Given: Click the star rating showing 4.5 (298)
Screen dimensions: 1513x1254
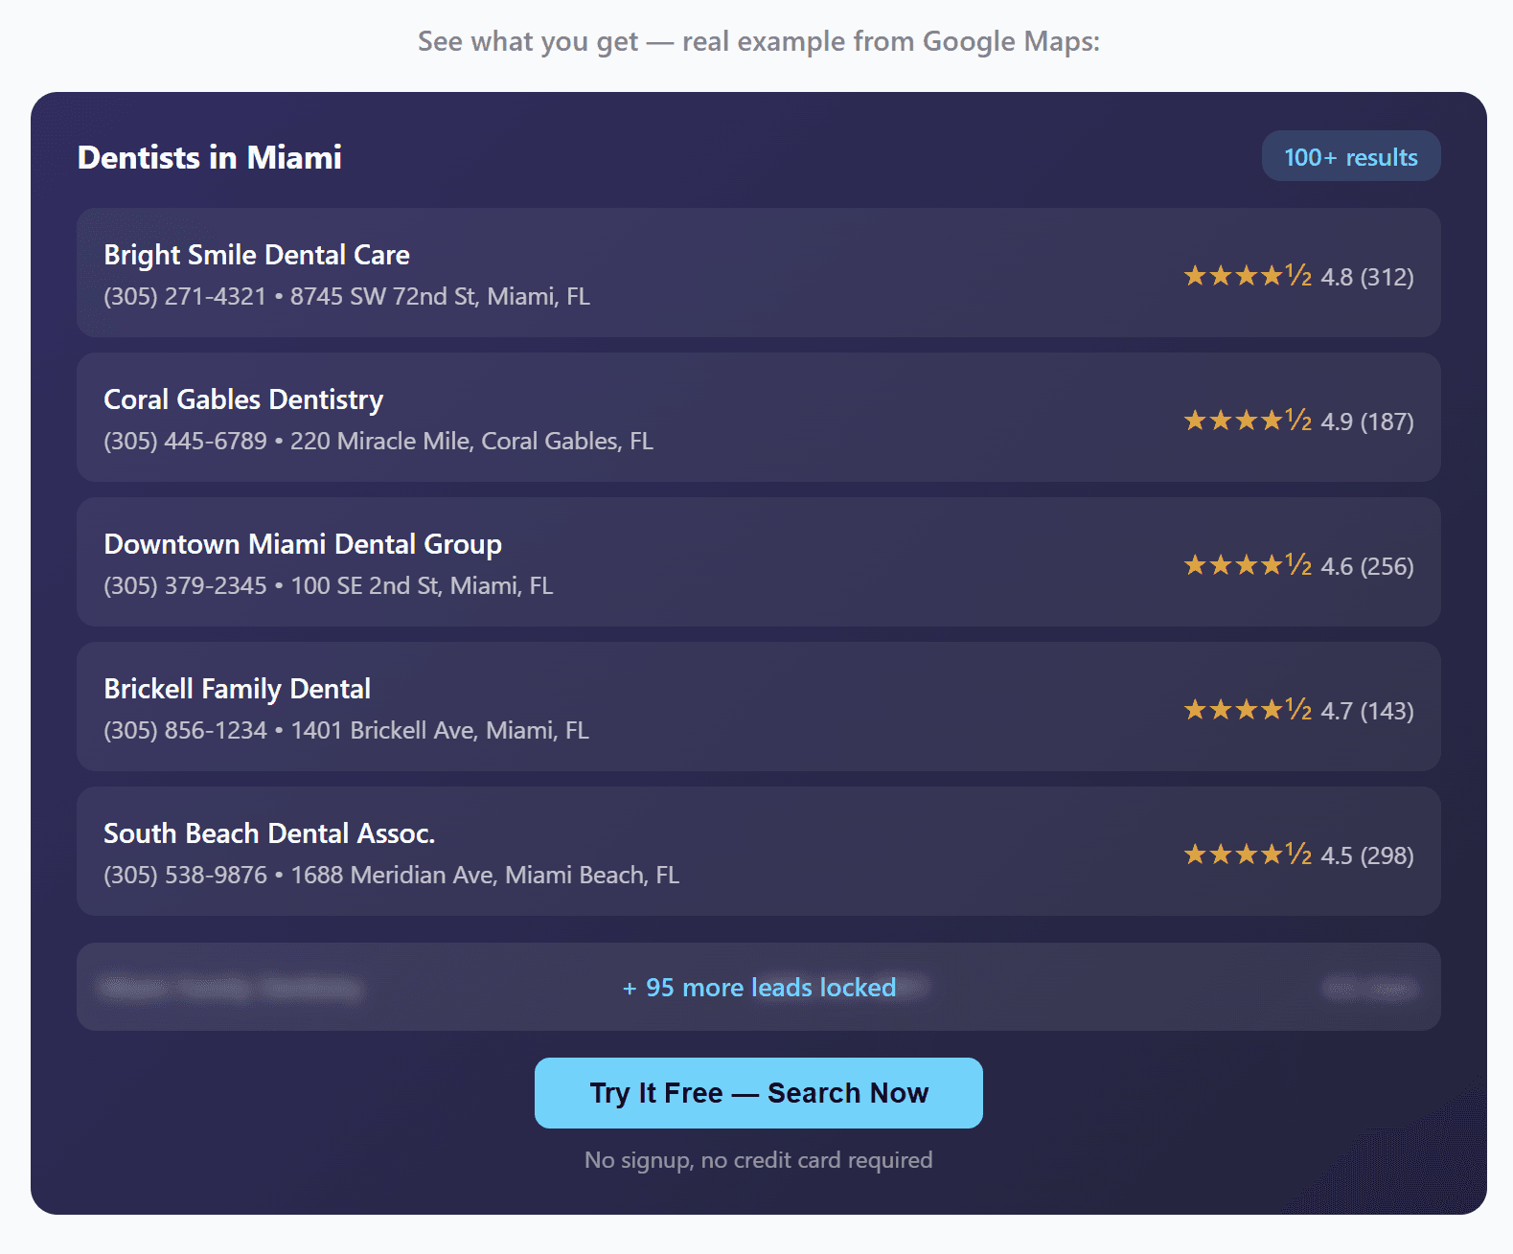Looking at the screenshot, I should pyautogui.click(x=1247, y=855).
